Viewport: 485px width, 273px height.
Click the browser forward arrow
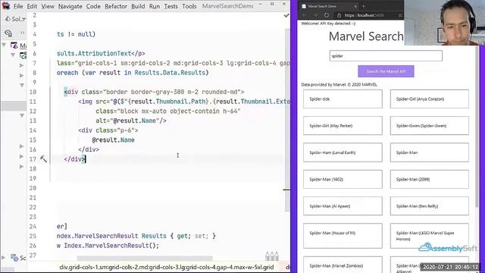(x=315, y=15)
